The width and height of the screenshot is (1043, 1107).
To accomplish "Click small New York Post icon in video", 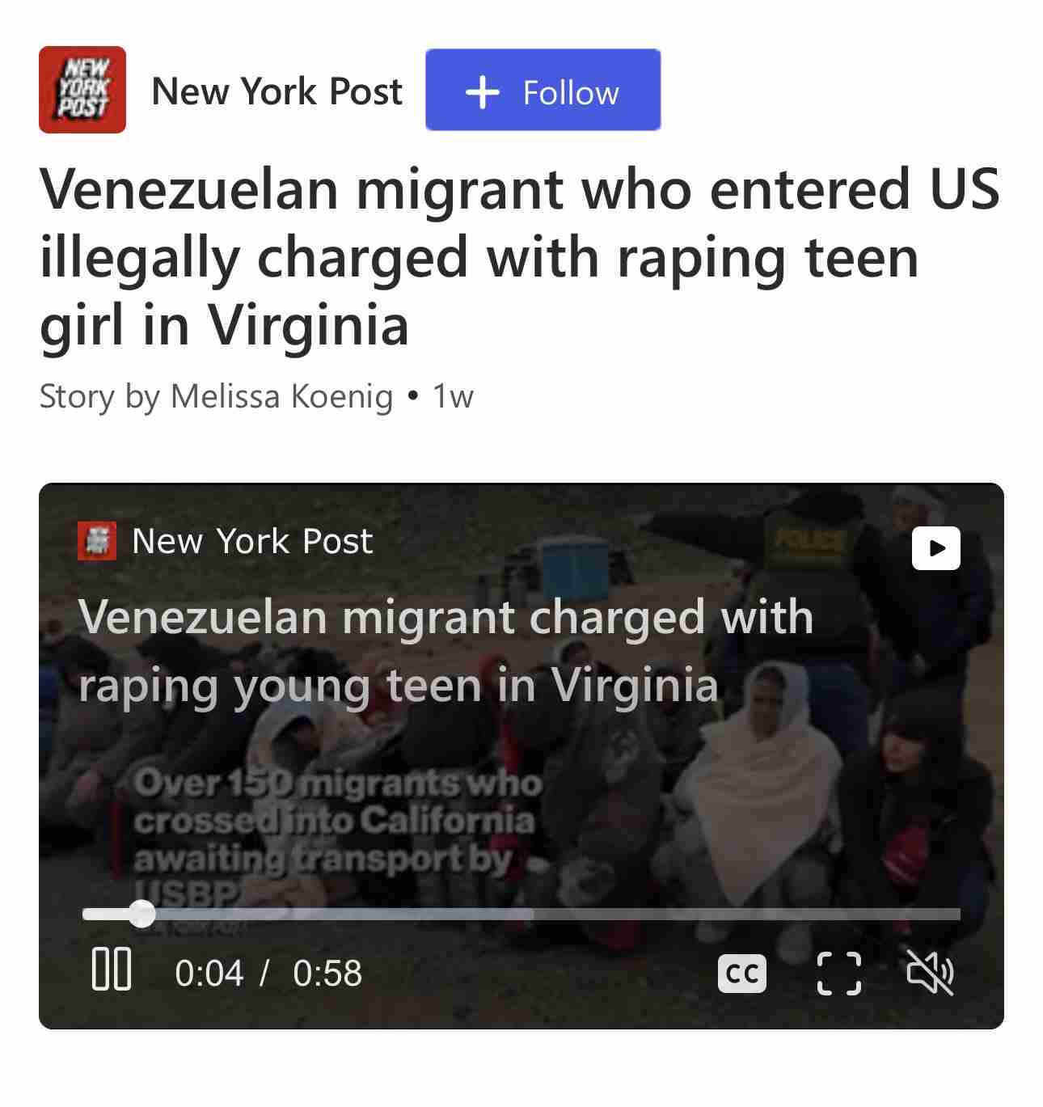I will coord(97,541).
